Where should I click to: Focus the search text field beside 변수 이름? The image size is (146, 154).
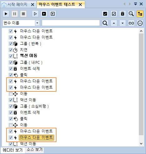coord(71,23)
